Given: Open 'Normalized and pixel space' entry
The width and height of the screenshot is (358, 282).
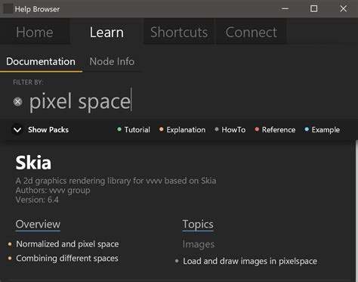Looking at the screenshot, I should (x=67, y=244).
